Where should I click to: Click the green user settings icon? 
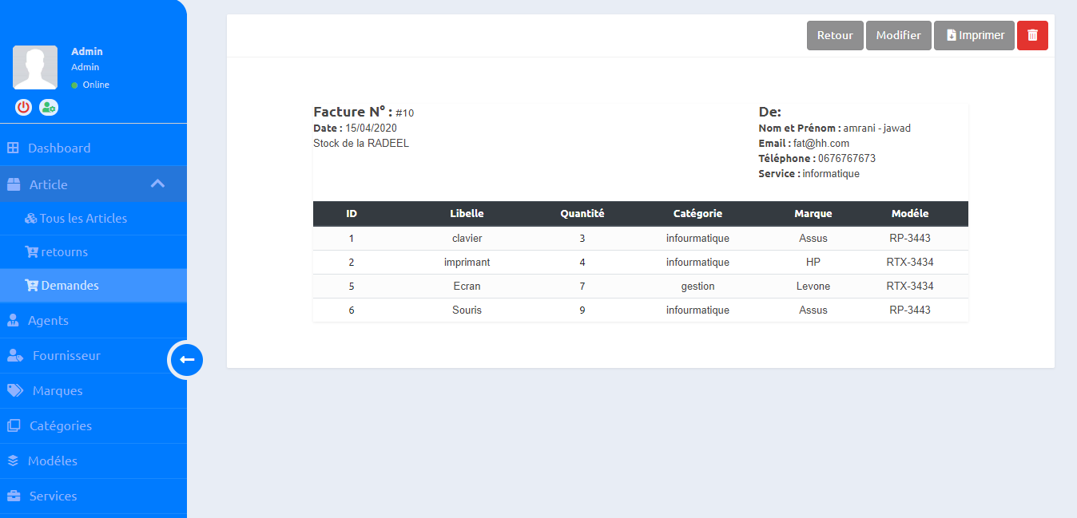tap(49, 107)
